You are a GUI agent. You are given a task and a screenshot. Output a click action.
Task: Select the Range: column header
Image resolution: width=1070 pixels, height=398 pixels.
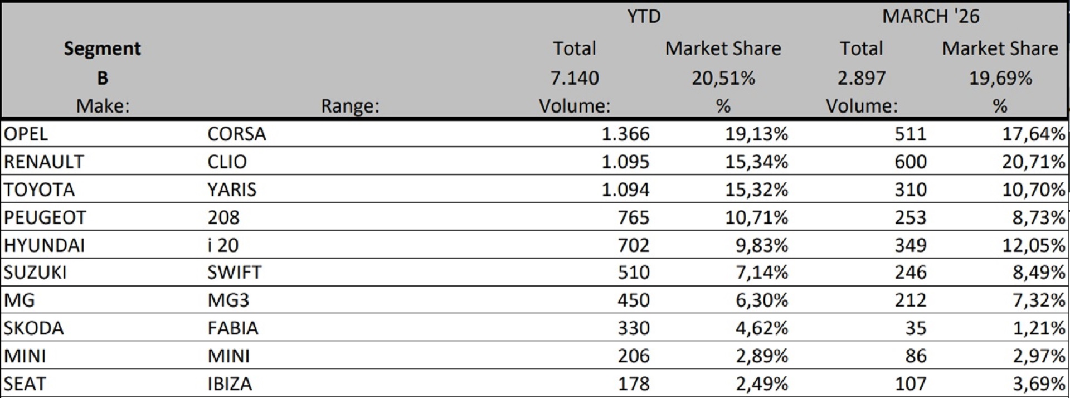350,106
